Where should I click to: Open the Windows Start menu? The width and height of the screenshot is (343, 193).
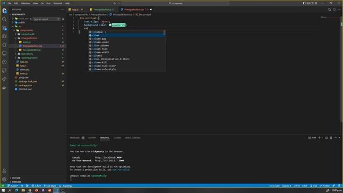tap(3, 190)
